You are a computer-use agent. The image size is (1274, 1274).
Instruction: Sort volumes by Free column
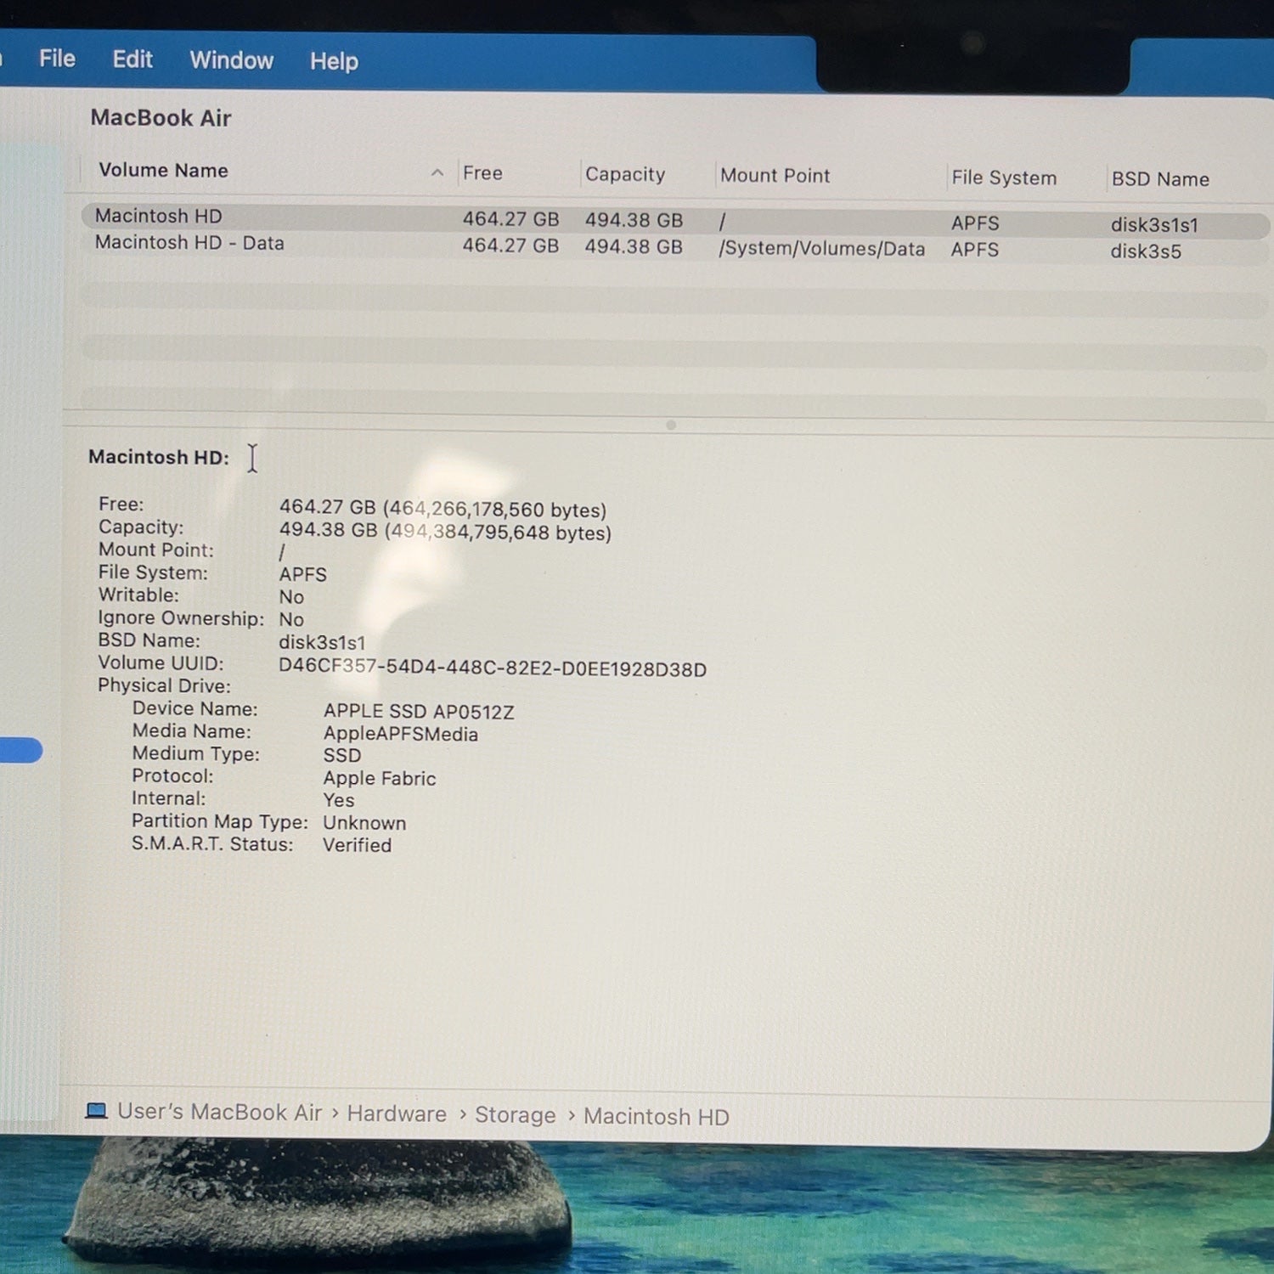pos(482,173)
